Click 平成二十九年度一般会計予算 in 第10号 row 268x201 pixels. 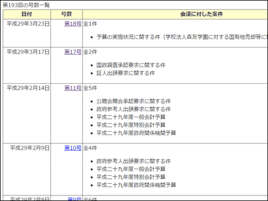click(x=131, y=169)
